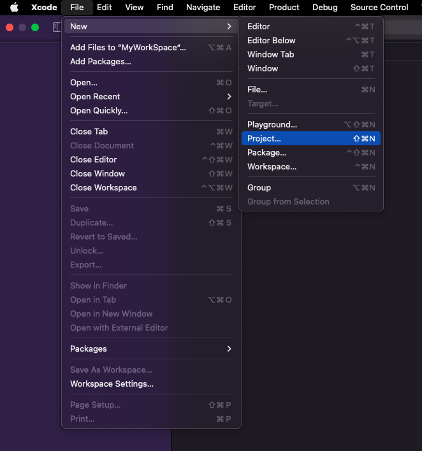
Task: Open the Find menu
Action: tap(165, 7)
